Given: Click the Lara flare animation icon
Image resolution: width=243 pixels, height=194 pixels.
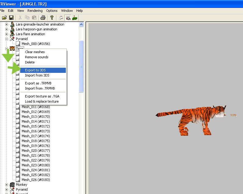Looking at the screenshot, I should tap(12, 34).
